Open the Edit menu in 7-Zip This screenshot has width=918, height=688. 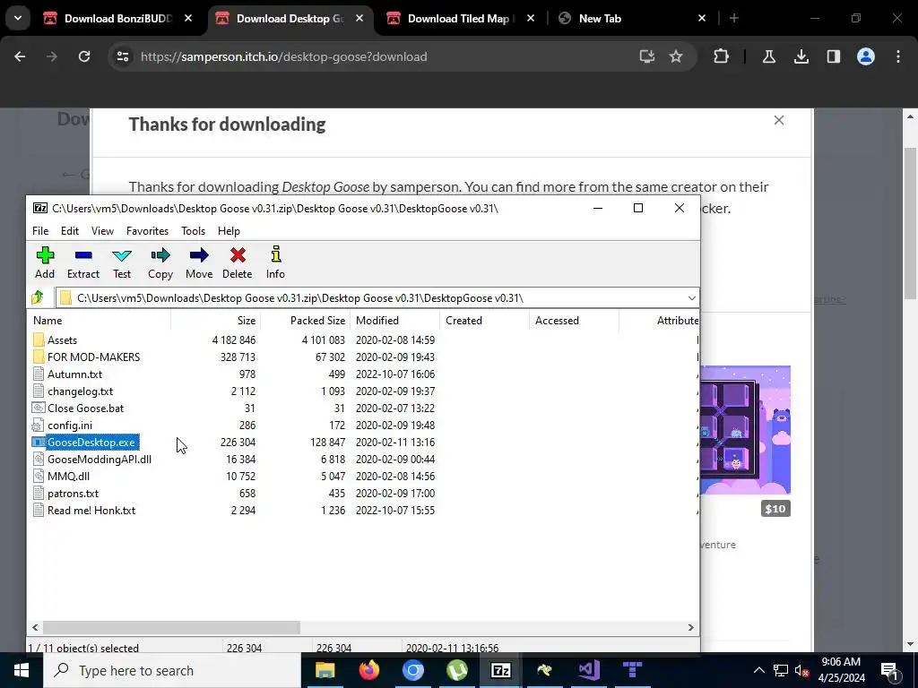point(70,231)
